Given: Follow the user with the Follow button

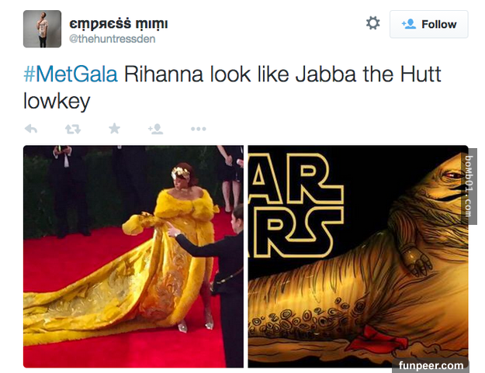Looking at the screenshot, I should (428, 24).
